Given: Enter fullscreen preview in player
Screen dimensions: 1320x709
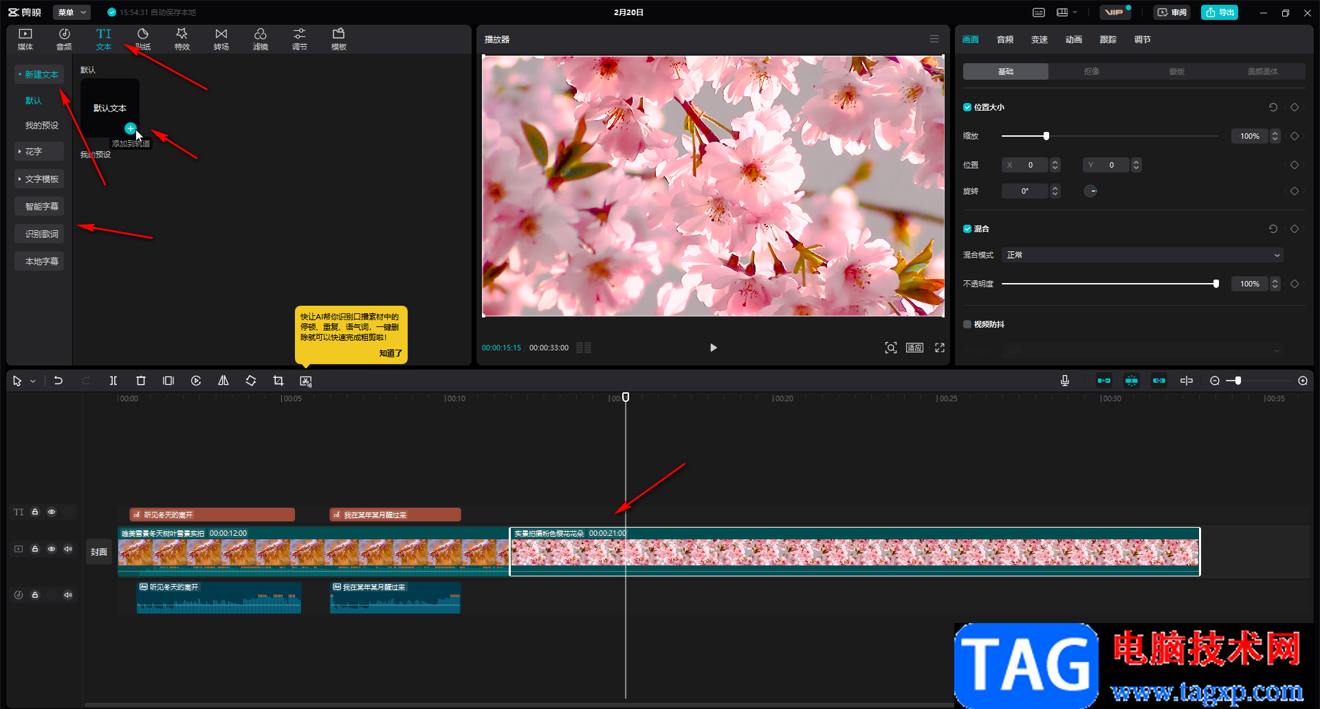Looking at the screenshot, I should click(x=940, y=348).
